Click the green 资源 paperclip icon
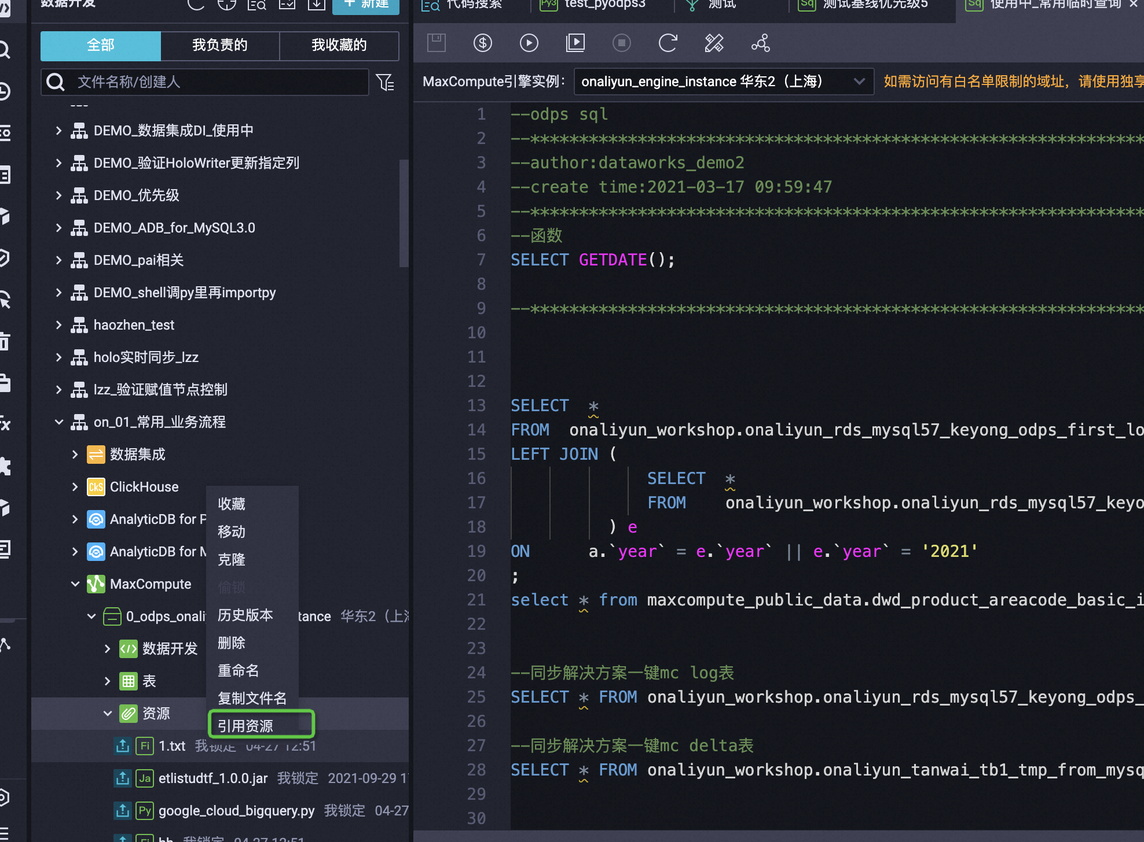 128,714
